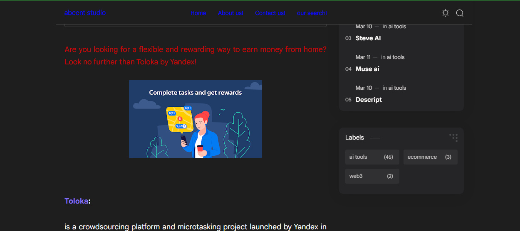This screenshot has width=520, height=231.
Task: Click the Labels widget dots icon
Action: coord(453,138)
